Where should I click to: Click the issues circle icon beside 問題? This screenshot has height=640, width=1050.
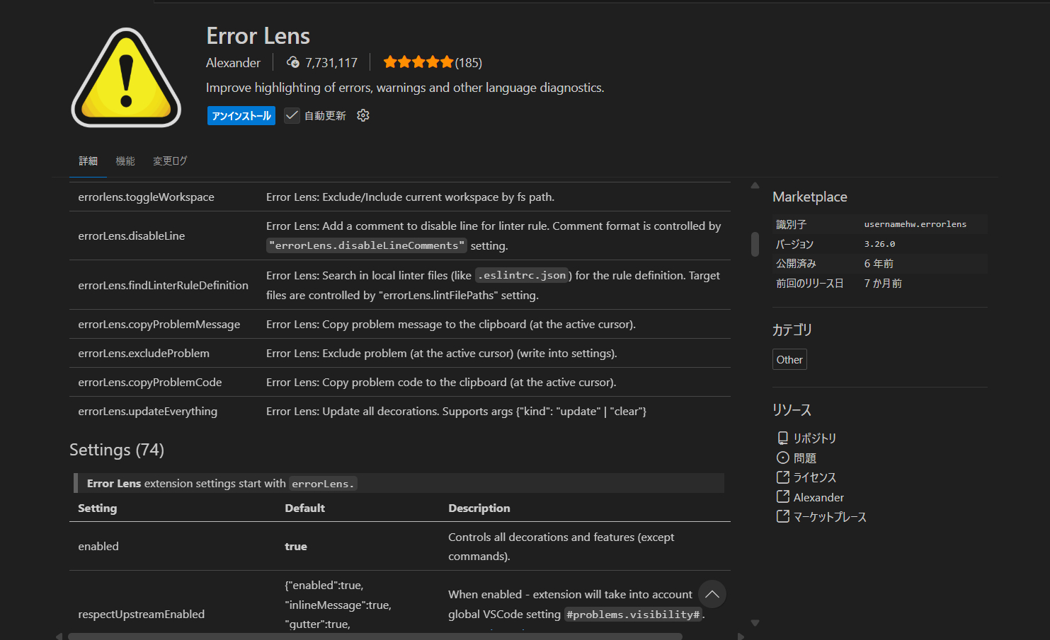coord(782,458)
